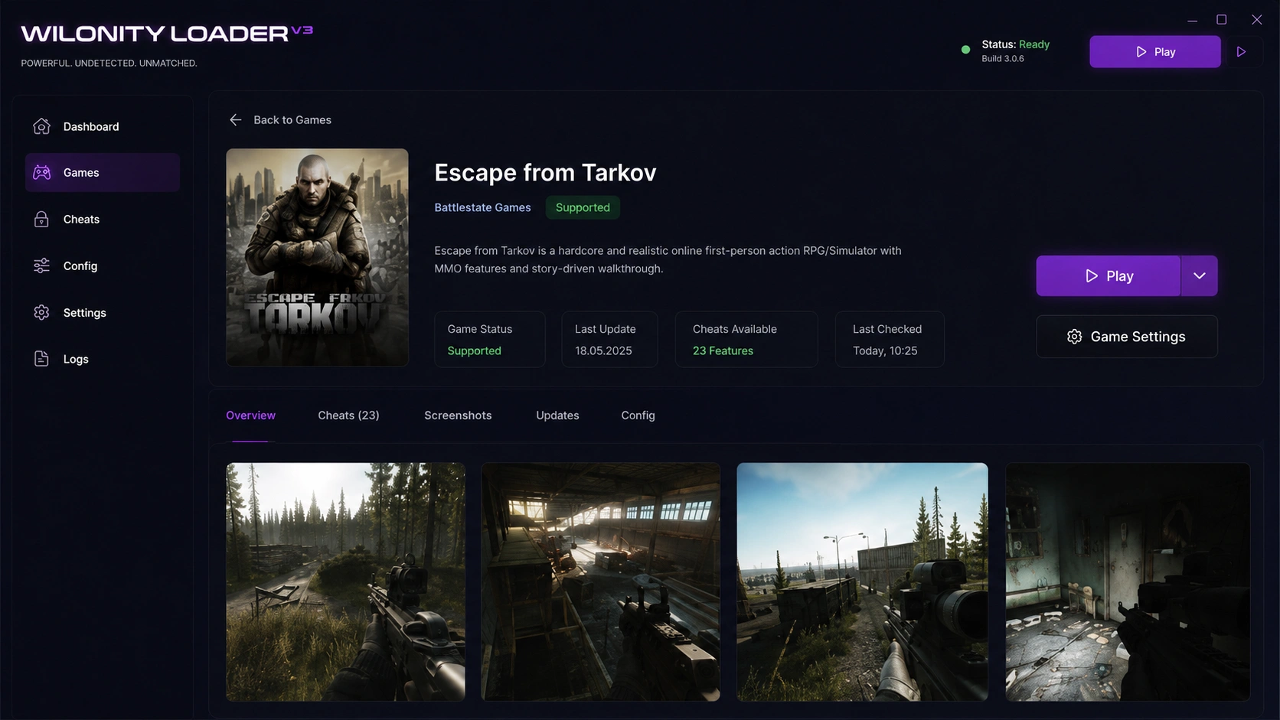Open Dashboard from the sidebar
The image size is (1280, 720).
click(103, 126)
